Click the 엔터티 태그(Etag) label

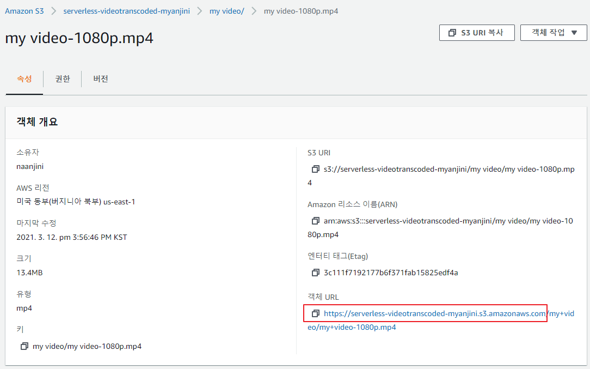click(x=337, y=256)
